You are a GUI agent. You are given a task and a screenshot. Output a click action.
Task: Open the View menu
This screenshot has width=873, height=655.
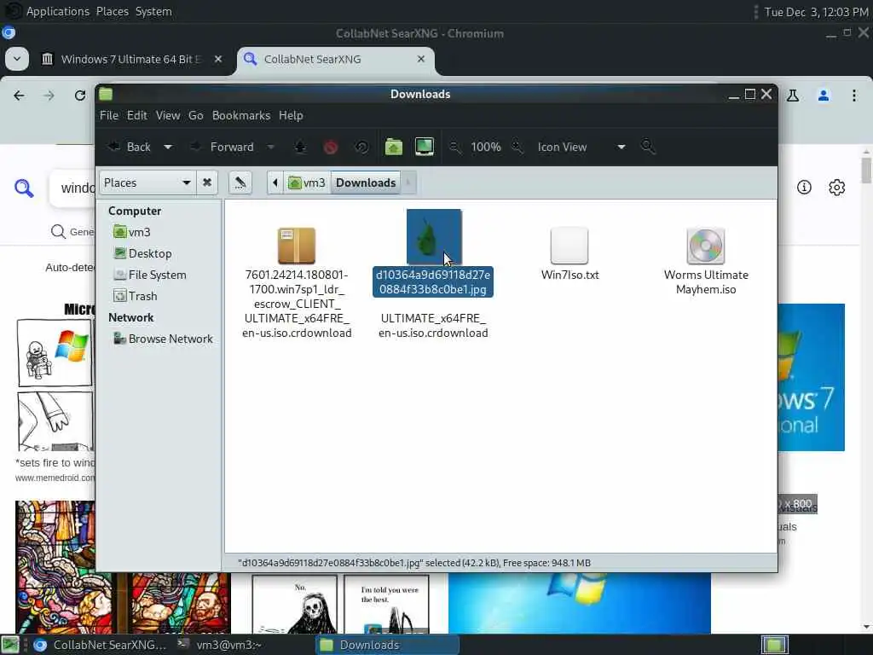coord(168,115)
